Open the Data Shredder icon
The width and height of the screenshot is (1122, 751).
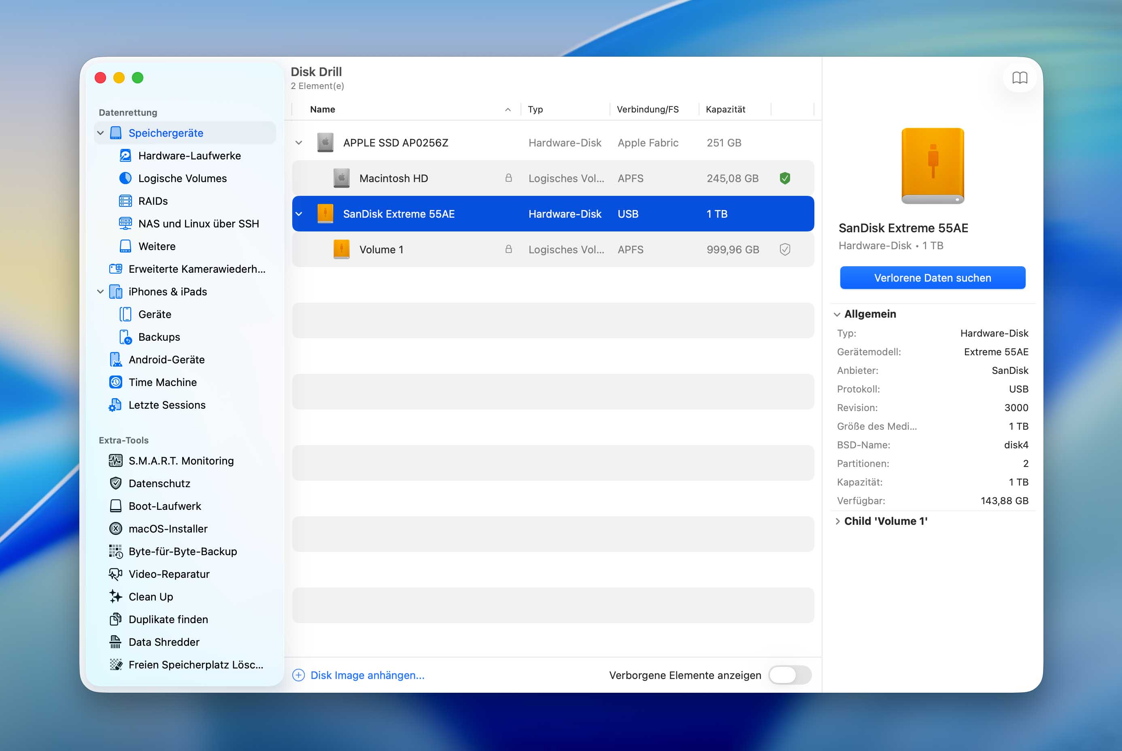click(x=115, y=642)
